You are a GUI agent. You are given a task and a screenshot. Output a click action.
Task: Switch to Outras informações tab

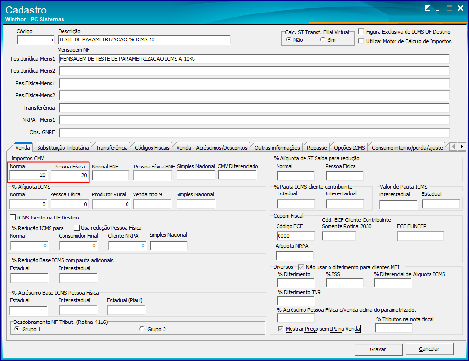[x=277, y=148]
